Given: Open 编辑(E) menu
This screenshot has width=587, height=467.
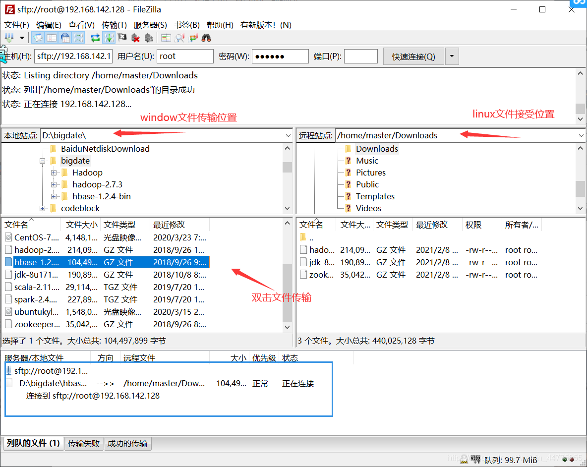Looking at the screenshot, I should point(49,25).
